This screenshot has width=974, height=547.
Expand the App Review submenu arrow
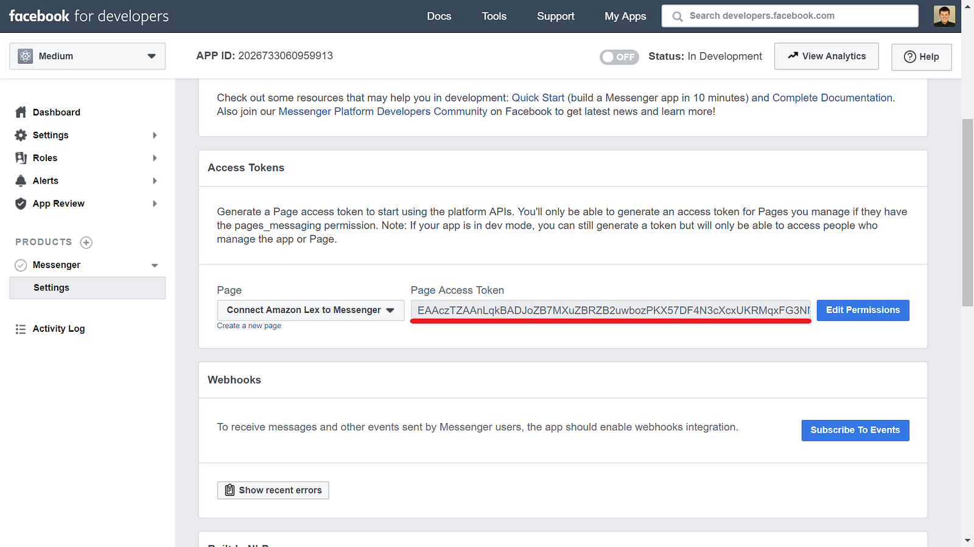(x=155, y=204)
